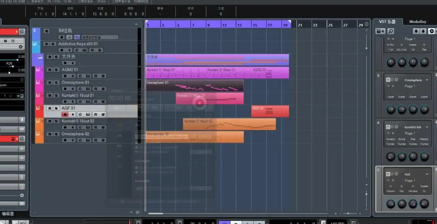Switch to the MediaBay tab
This screenshot has height=224, width=437.
pos(418,22)
